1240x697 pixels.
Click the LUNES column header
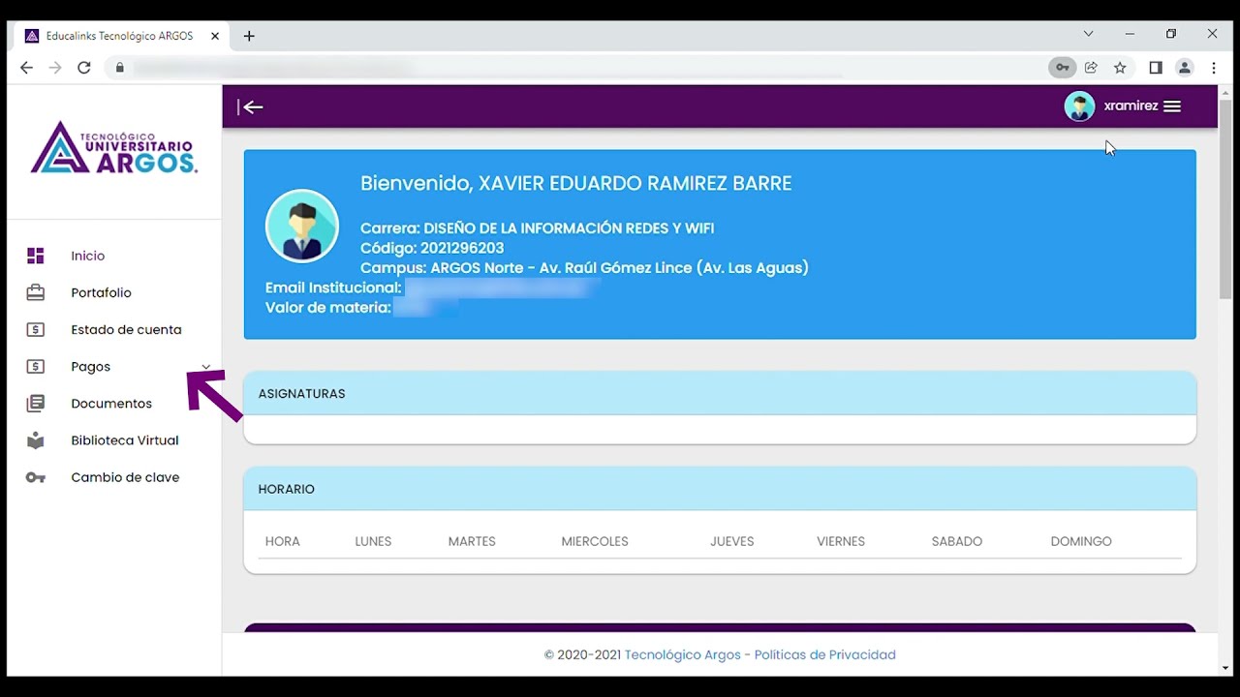373,541
